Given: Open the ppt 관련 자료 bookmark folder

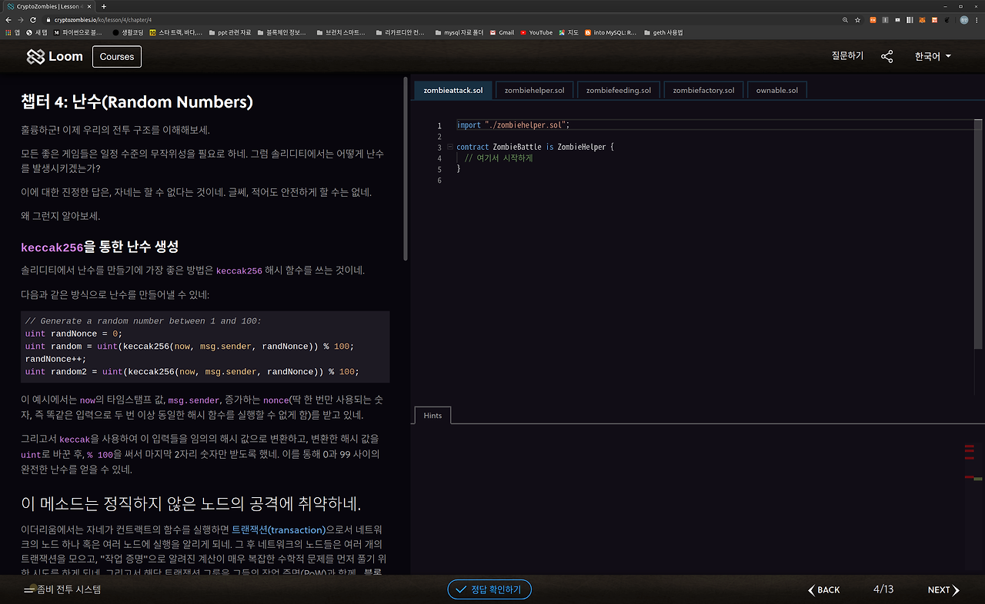Looking at the screenshot, I should 229,33.
